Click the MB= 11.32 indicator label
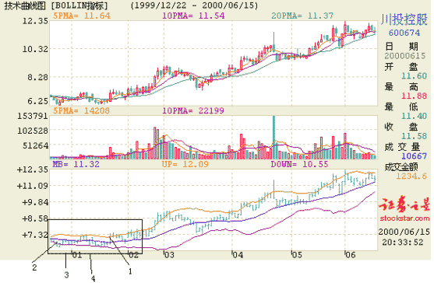Viewport: 434px width, 283px height. coord(76,164)
